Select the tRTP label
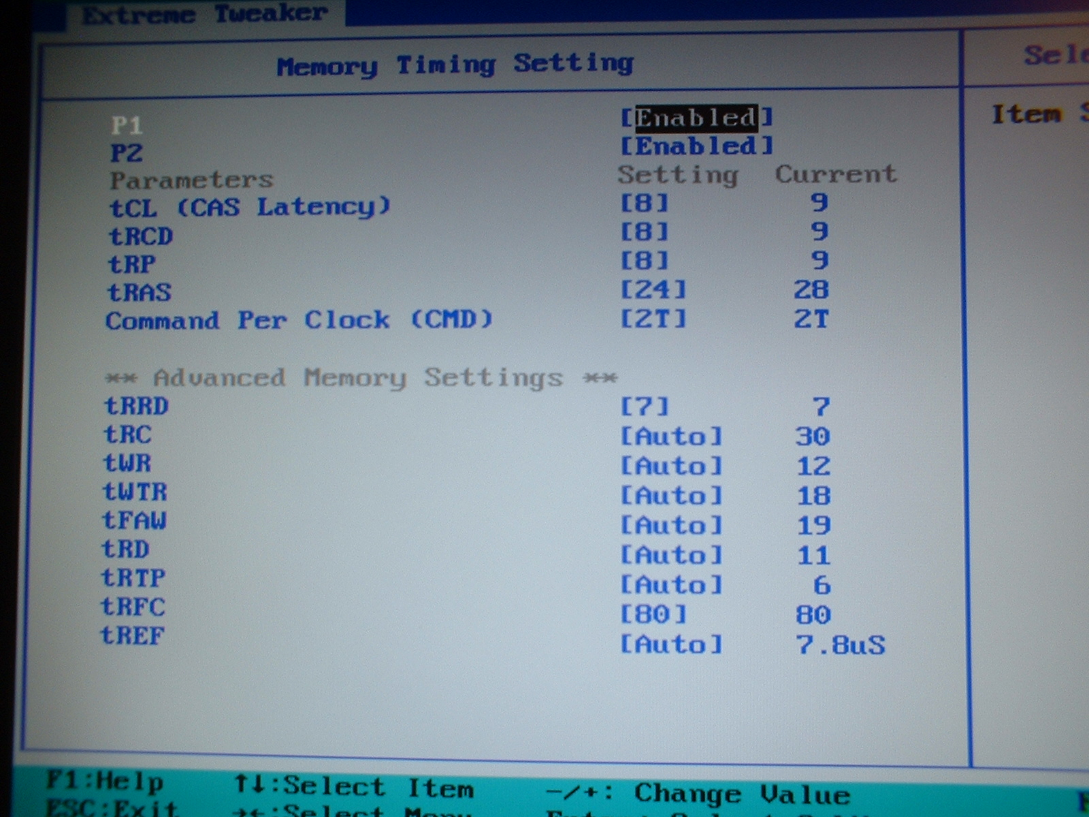 tap(133, 578)
